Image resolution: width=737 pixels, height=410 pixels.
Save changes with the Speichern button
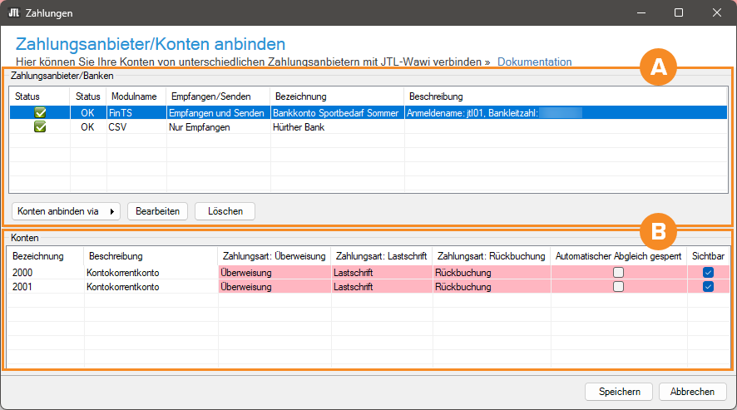coord(619,392)
